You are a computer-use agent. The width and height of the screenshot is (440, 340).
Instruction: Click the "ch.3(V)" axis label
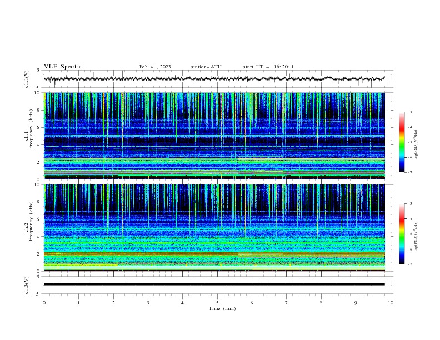coord(27,285)
